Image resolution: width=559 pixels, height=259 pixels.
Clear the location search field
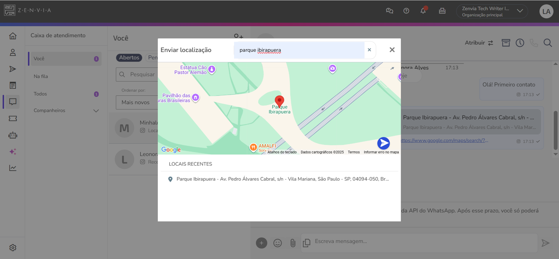click(369, 50)
